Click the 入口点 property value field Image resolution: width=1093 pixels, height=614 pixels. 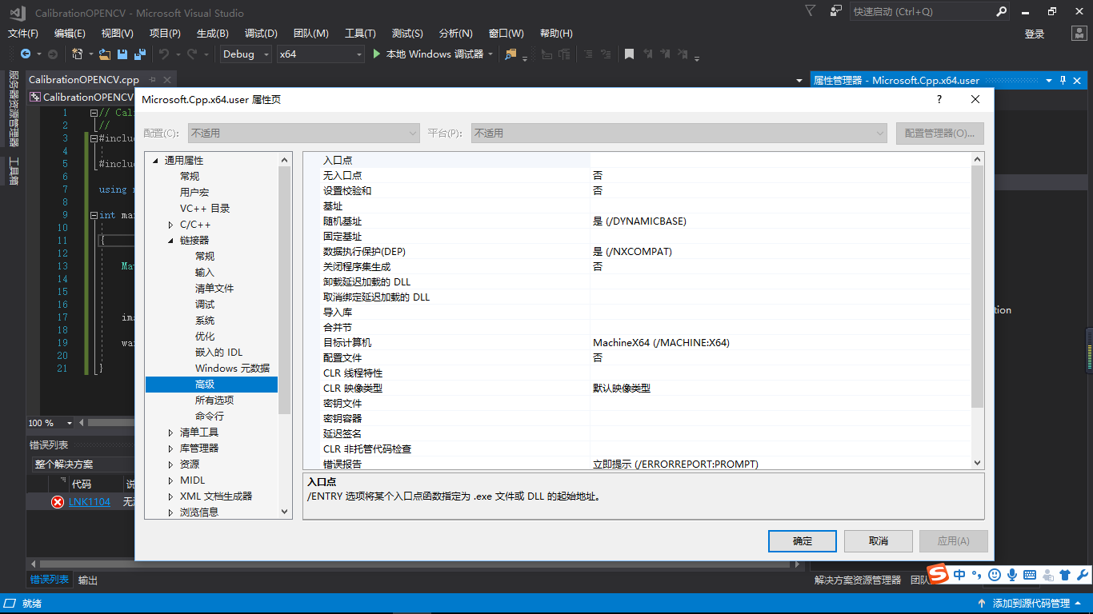pos(780,161)
